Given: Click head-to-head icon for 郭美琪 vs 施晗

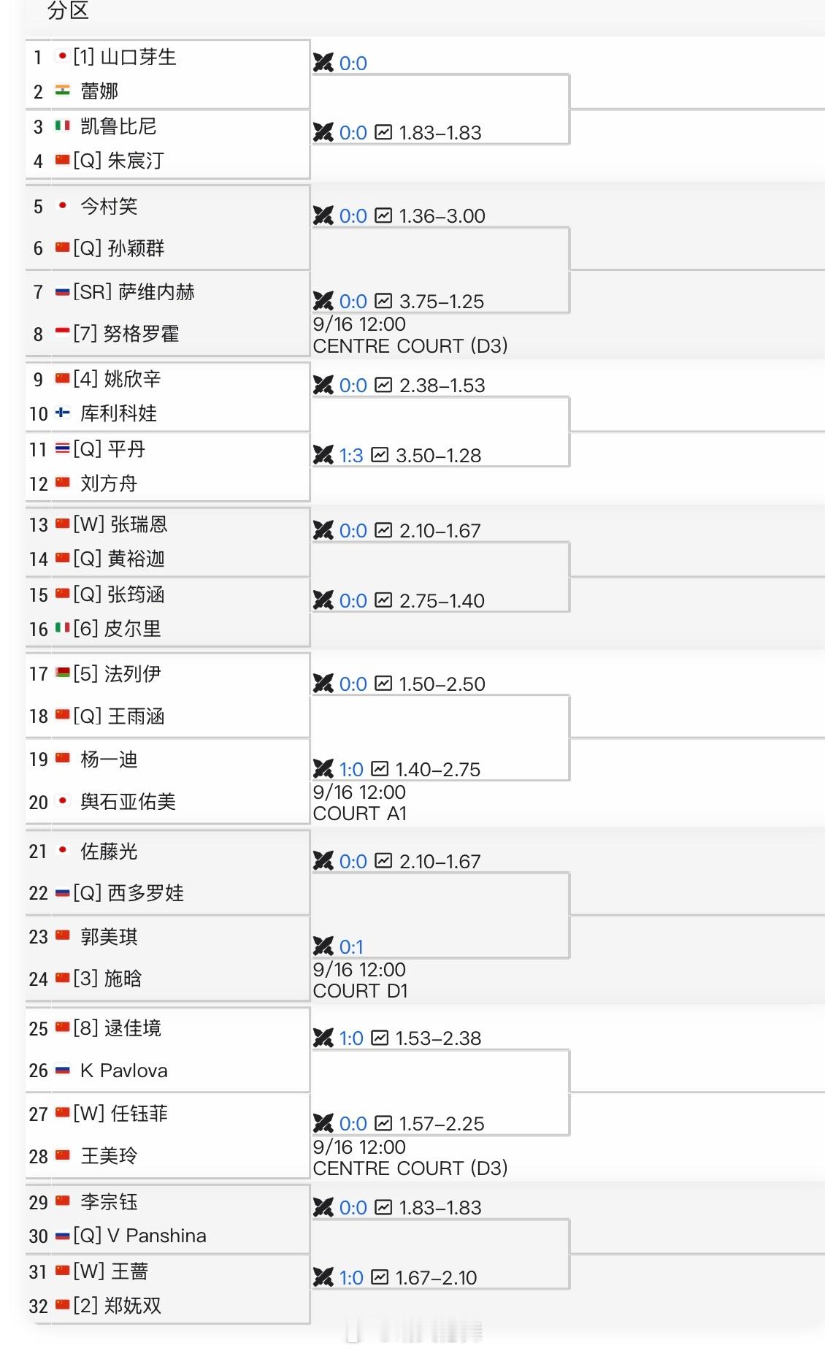Looking at the screenshot, I should (x=323, y=946).
